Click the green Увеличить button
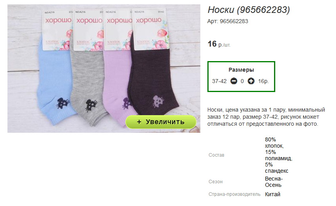The height and width of the screenshot is (206, 336). (x=161, y=122)
